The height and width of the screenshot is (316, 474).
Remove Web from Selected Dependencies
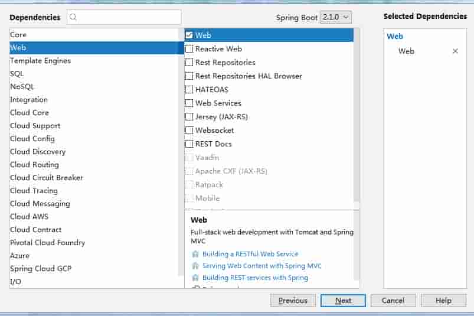455,51
